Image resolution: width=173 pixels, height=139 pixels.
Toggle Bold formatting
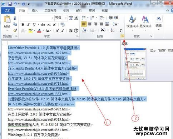click(23, 25)
